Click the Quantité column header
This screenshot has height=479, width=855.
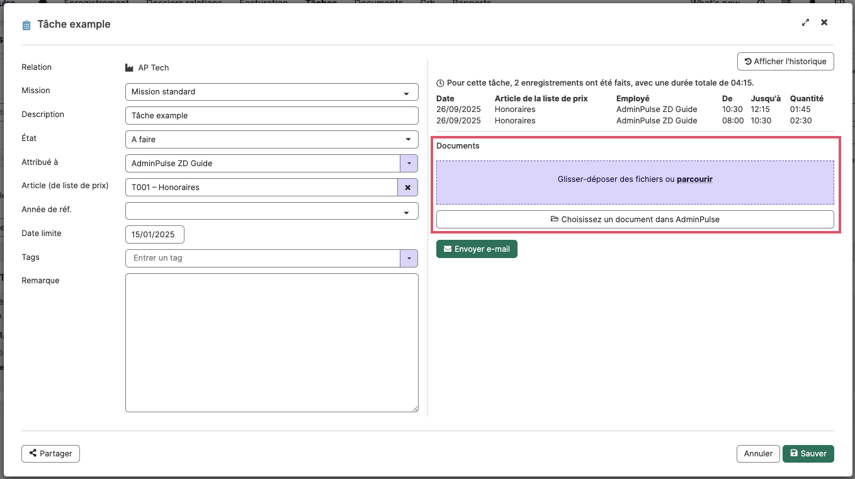tap(807, 99)
